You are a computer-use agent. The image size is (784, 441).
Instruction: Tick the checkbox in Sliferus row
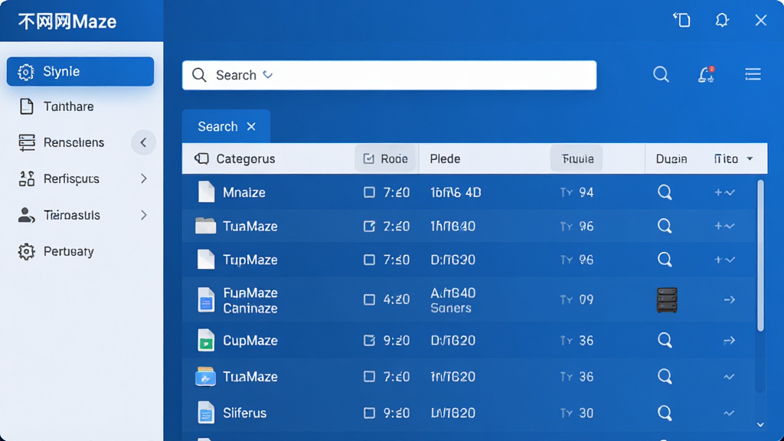tap(369, 413)
